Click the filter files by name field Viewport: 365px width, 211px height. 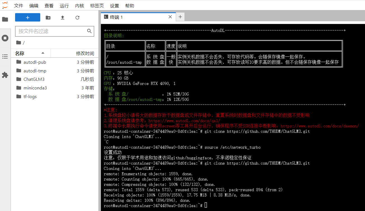(x=54, y=31)
